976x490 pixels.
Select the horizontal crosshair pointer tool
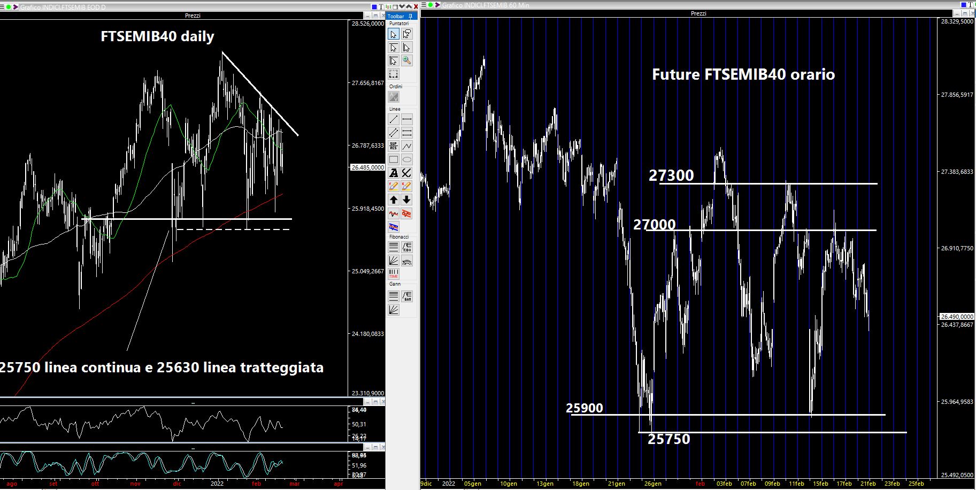coord(394,48)
